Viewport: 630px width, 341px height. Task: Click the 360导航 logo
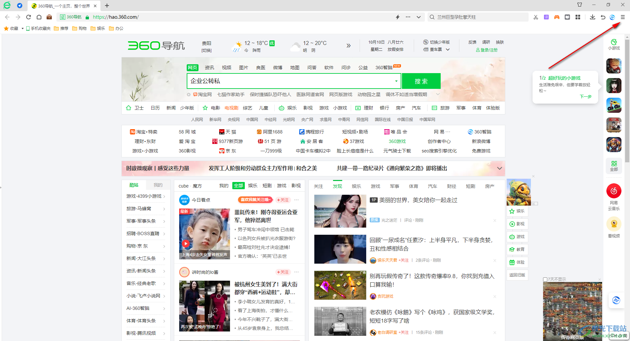click(156, 46)
